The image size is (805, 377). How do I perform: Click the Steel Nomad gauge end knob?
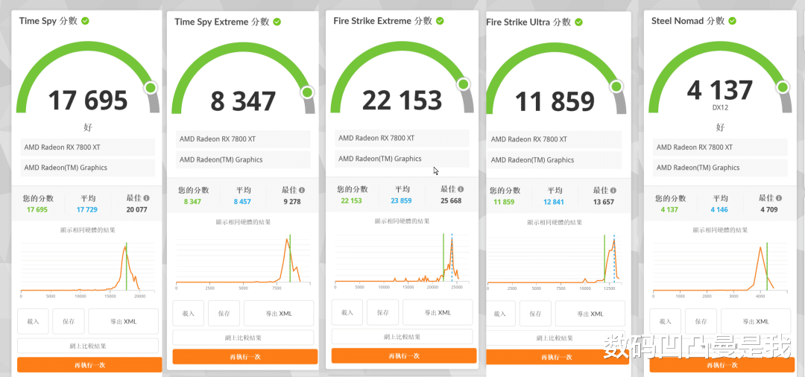[783, 87]
